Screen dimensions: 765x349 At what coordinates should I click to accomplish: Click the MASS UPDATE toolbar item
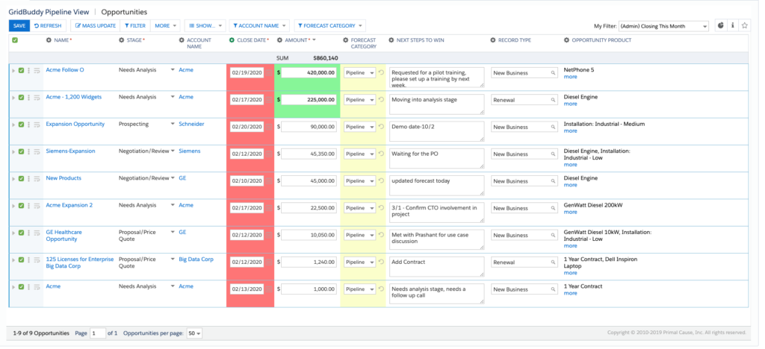click(x=95, y=26)
